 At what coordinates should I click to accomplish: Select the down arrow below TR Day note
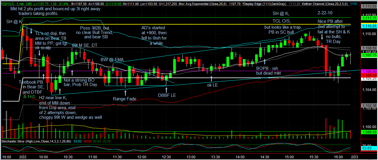(x=322, y=37)
